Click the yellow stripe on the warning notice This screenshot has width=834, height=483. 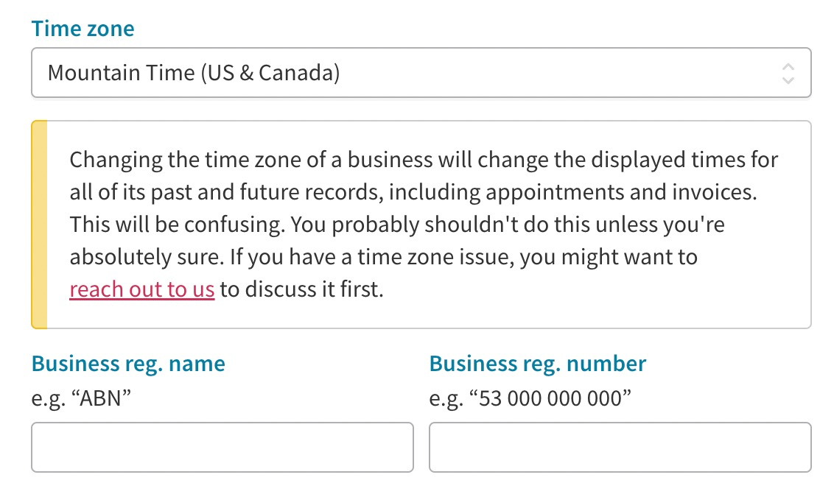pyautogui.click(x=40, y=225)
